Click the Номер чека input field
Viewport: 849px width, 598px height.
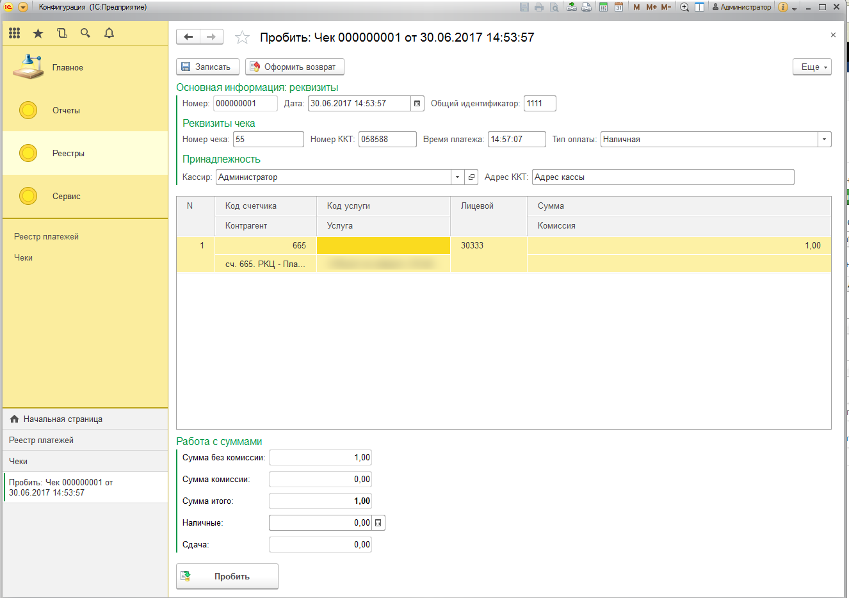pyautogui.click(x=268, y=140)
